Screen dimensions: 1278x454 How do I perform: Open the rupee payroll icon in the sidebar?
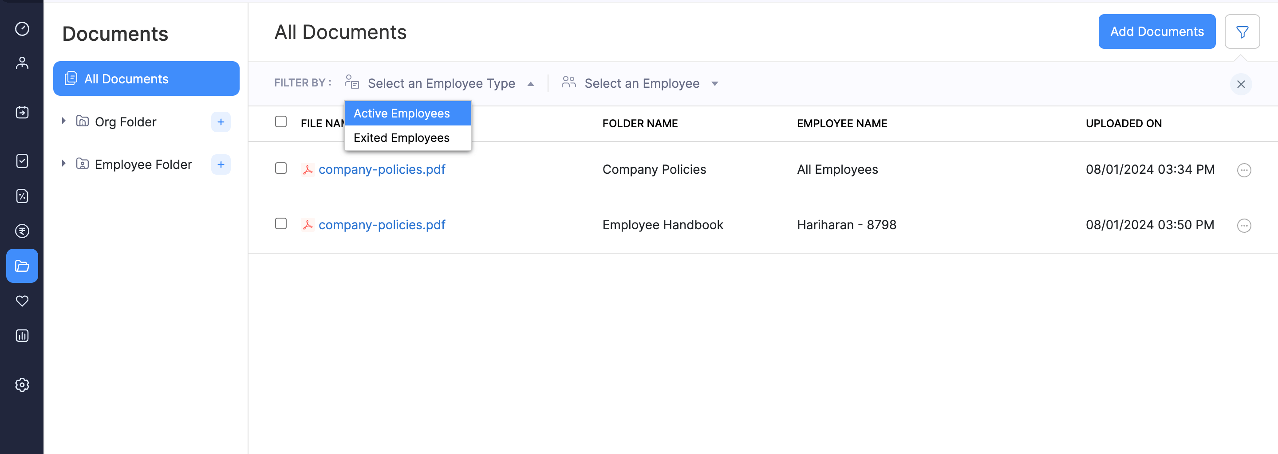[22, 231]
